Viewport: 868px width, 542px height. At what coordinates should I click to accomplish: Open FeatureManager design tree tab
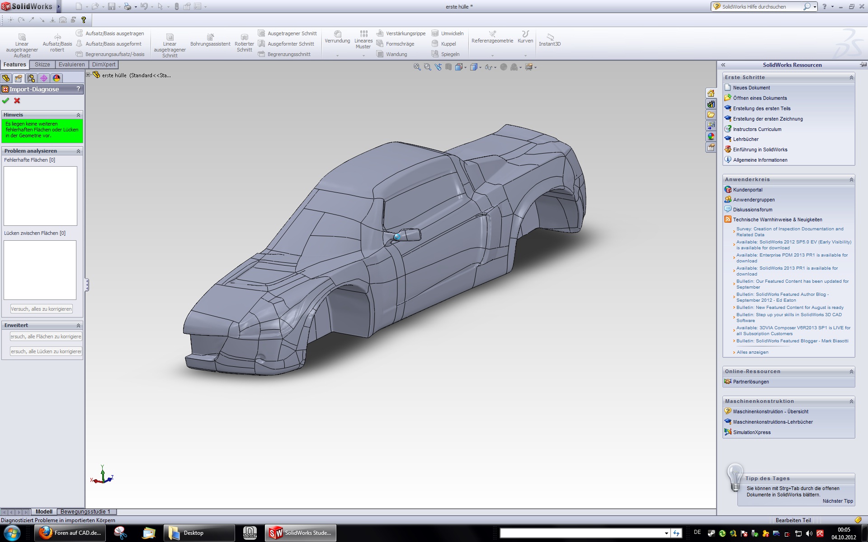click(6, 78)
